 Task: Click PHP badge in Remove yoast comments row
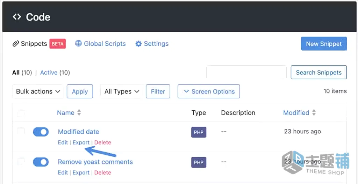199,162
